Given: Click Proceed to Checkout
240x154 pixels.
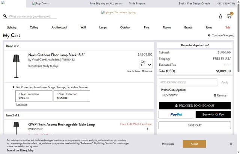Looking at the screenshot, I should (x=195, y=106).
